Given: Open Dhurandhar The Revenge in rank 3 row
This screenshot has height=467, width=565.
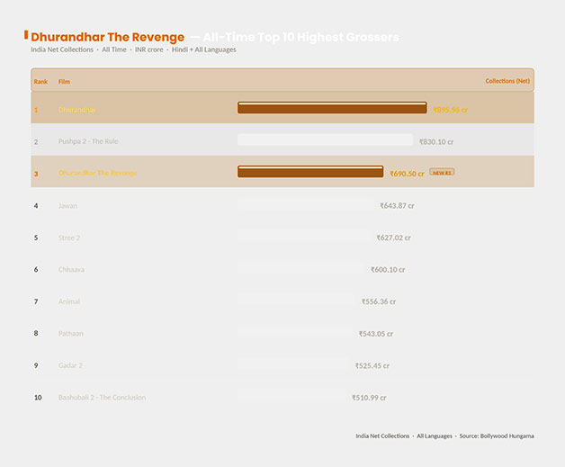Looking at the screenshot, I should click(x=97, y=173).
